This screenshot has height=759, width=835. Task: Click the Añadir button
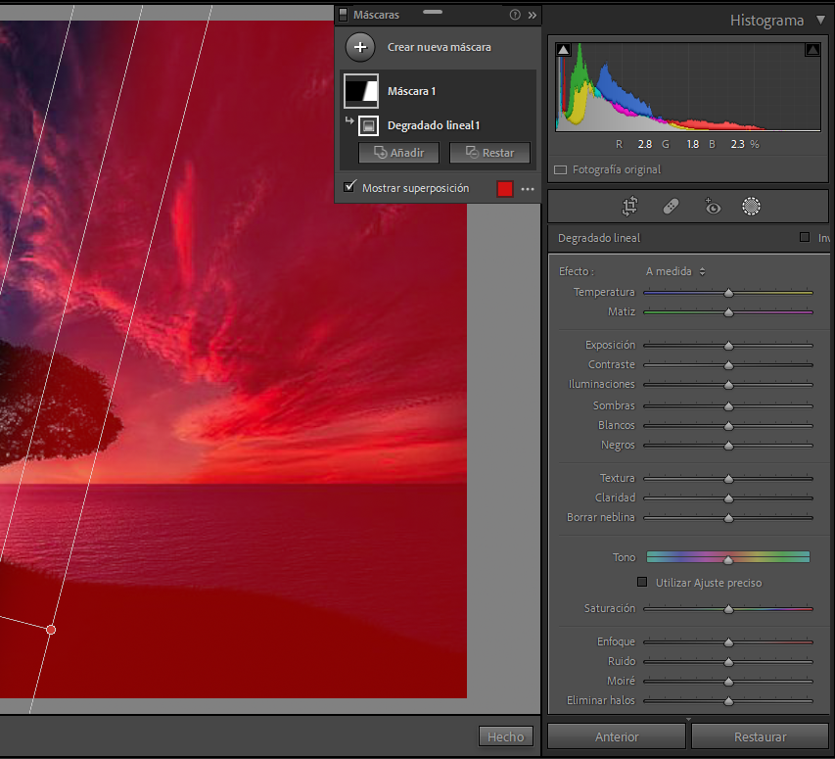tap(398, 153)
